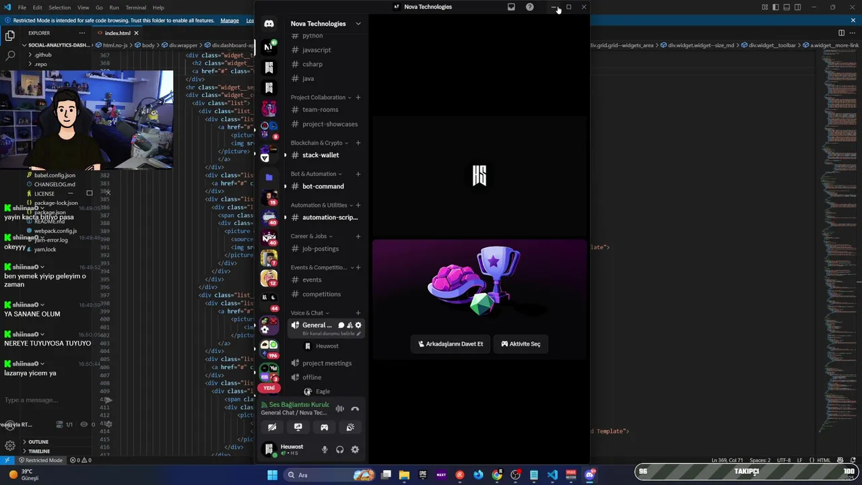Open chat for General voice channel
This screenshot has width=862, height=485.
coord(341,325)
